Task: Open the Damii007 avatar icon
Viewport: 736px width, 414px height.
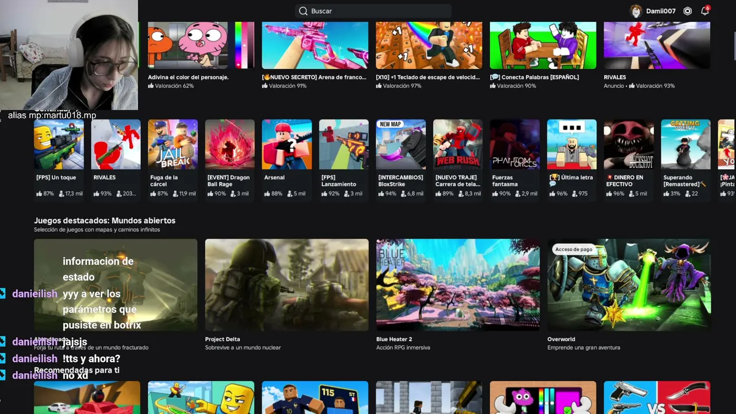Action: (635, 11)
